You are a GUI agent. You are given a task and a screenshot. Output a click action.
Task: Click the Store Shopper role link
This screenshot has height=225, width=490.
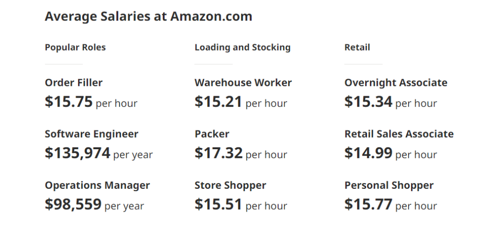(x=230, y=185)
